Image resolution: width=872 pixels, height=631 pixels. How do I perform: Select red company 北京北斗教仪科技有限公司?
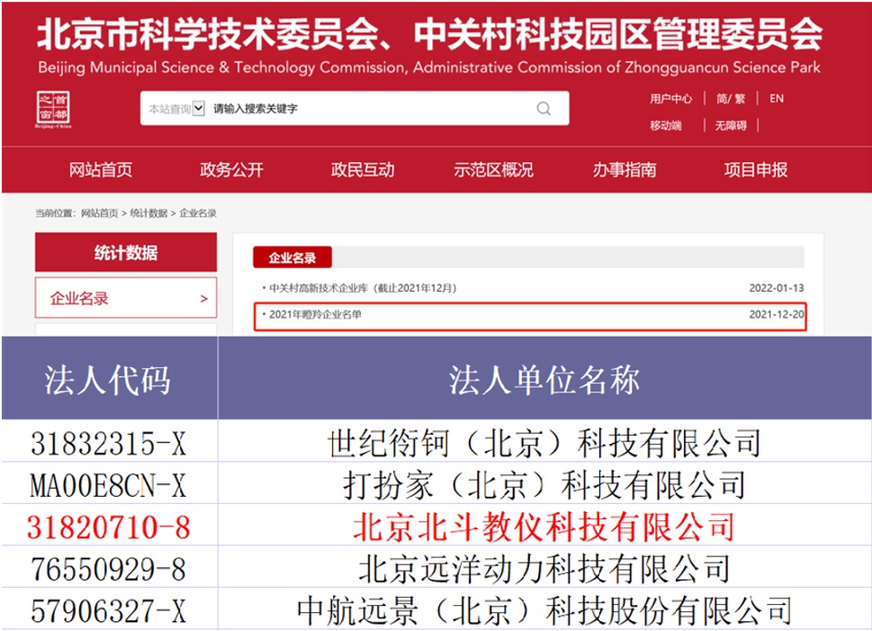545,527
